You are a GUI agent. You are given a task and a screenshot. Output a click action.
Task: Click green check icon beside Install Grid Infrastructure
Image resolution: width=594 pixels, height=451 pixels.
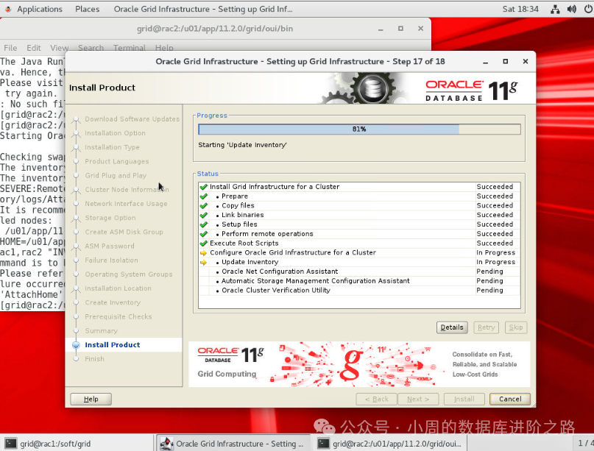(x=203, y=187)
